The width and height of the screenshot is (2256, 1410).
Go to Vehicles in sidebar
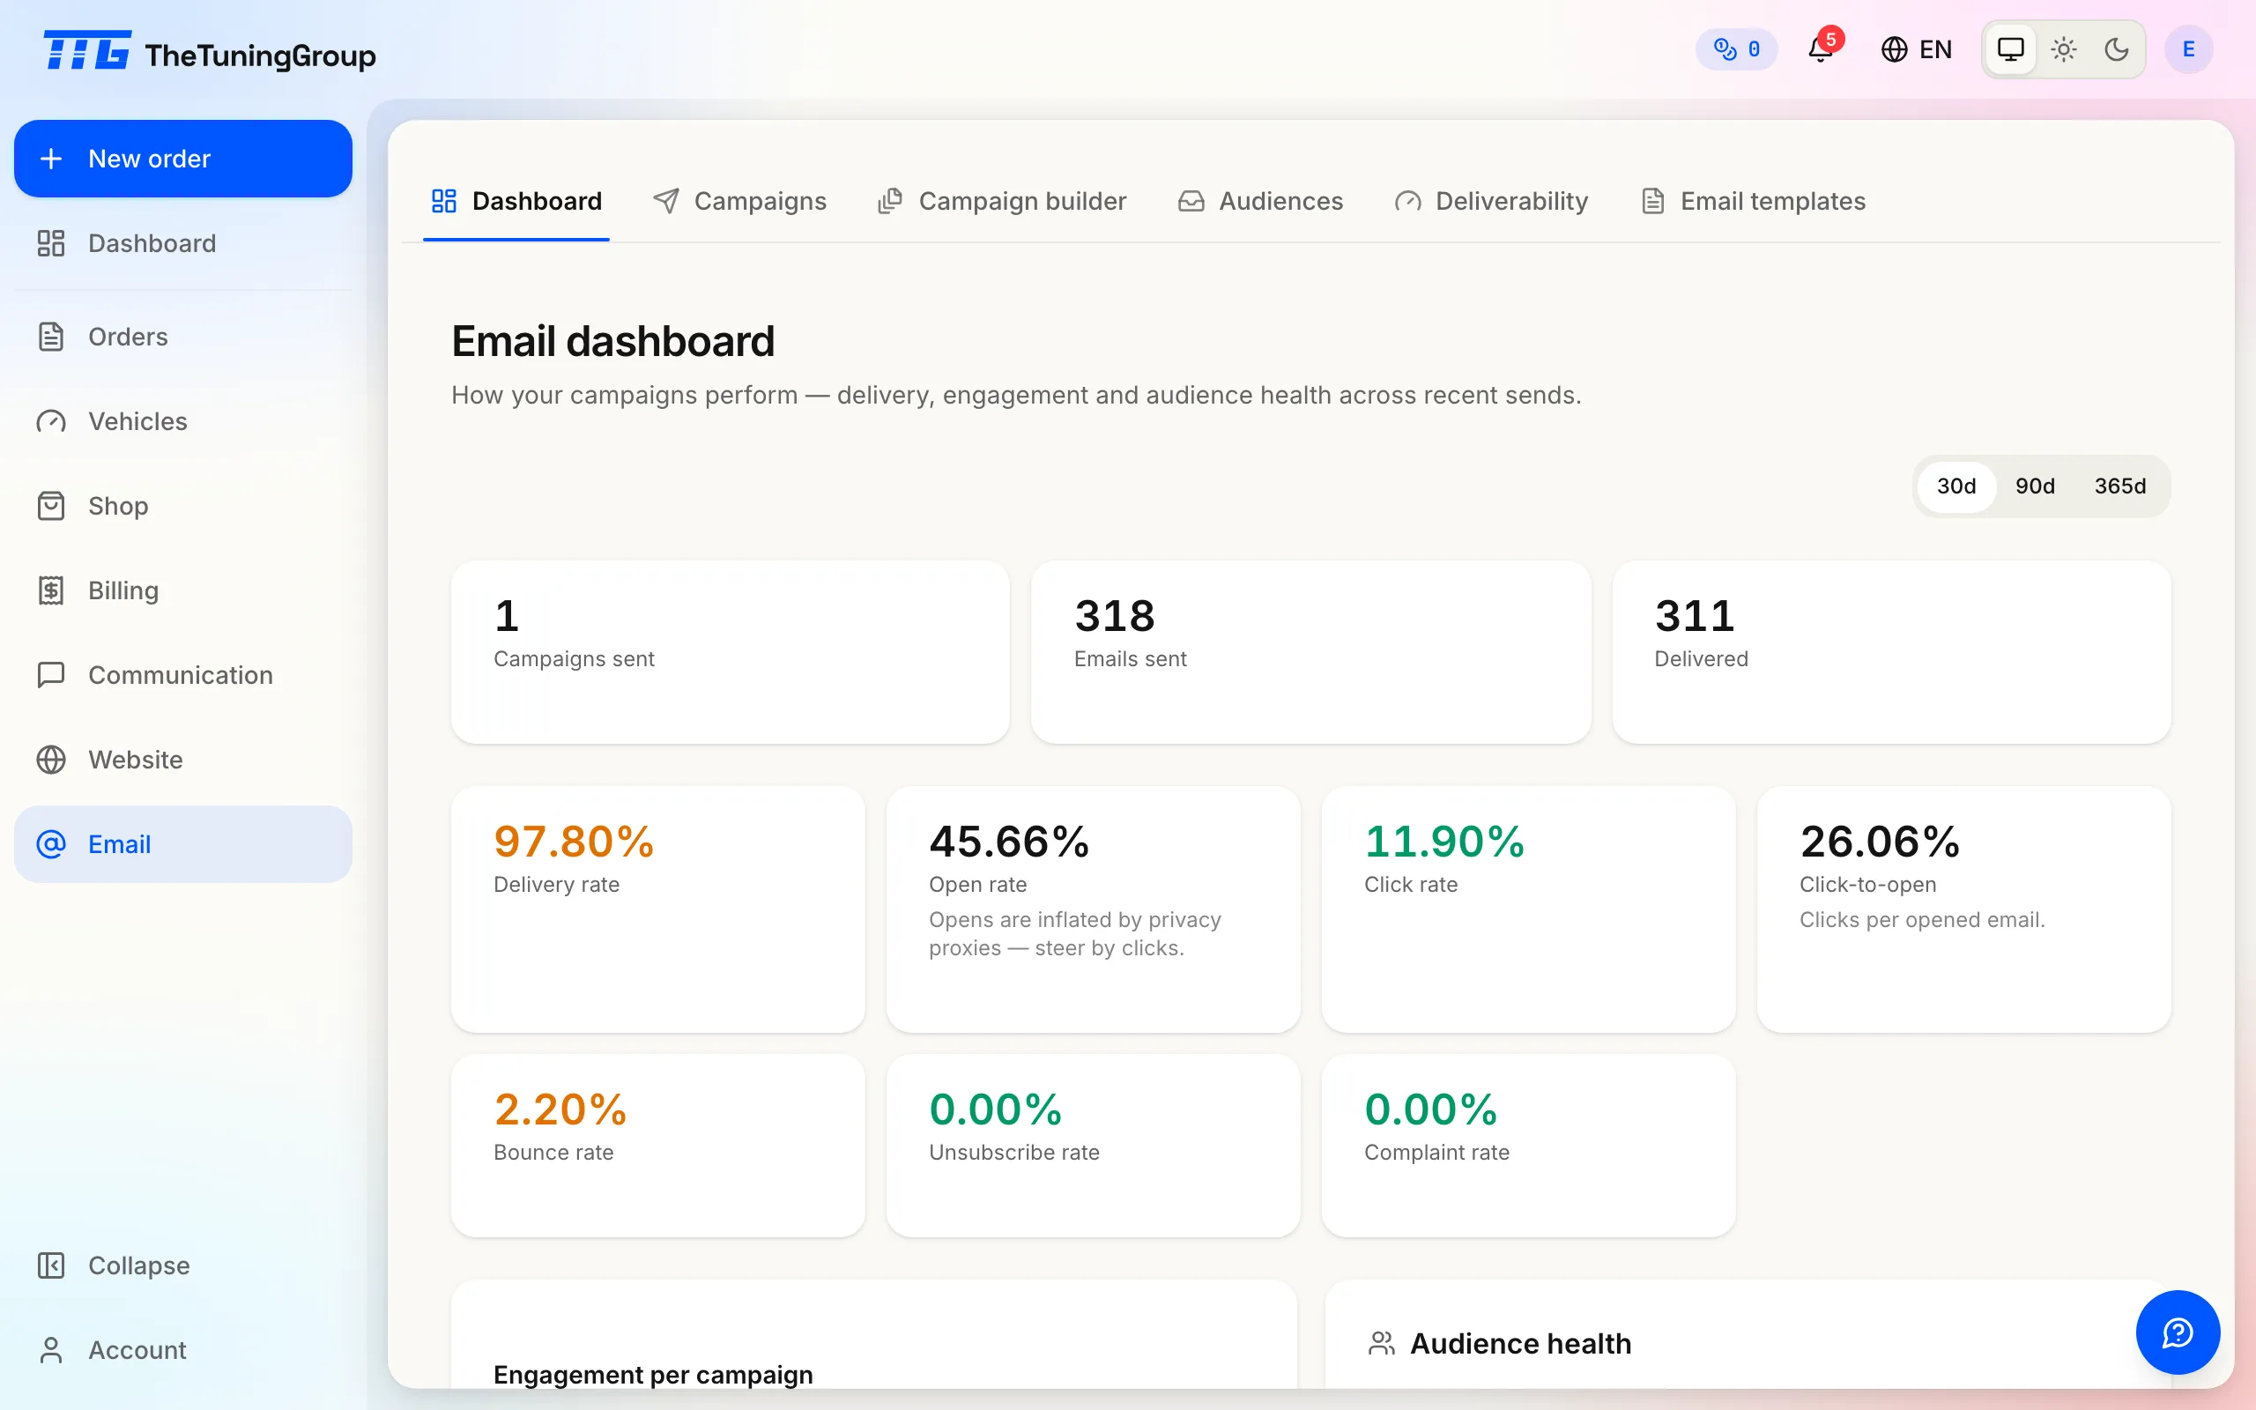[182, 421]
